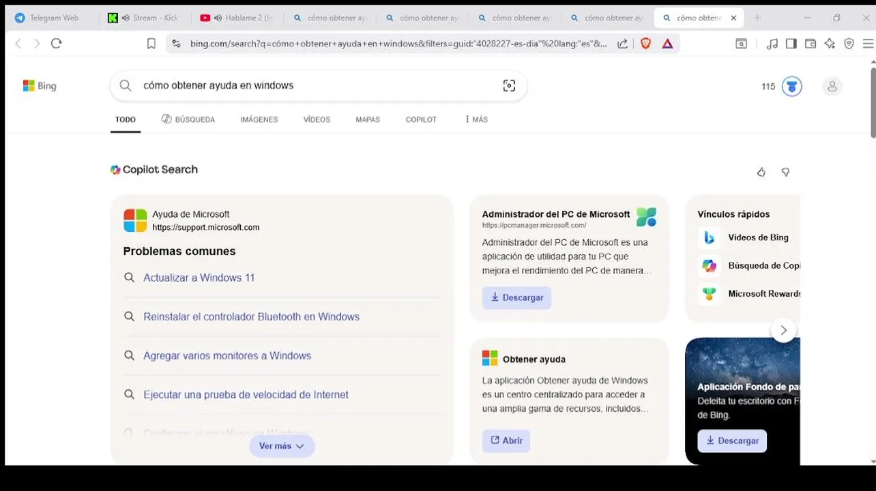Open Leo AI sparkle icon
This screenshot has width=876, height=491.
(830, 44)
